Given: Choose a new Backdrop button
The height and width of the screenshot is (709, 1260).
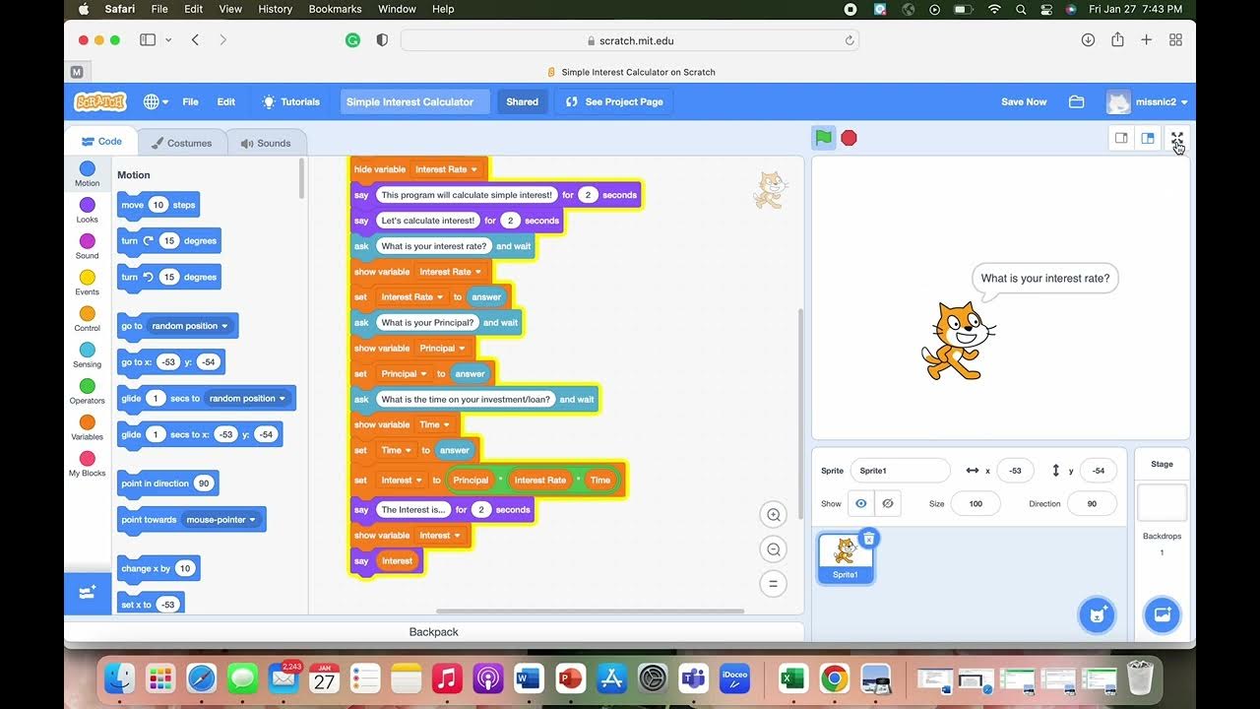Looking at the screenshot, I should point(1162,614).
